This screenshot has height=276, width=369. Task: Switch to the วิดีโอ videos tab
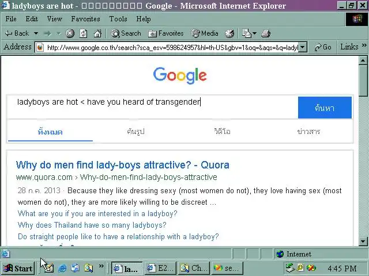[x=222, y=132]
